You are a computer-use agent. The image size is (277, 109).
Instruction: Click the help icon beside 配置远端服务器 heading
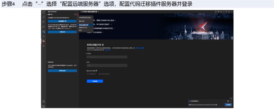click(103, 45)
